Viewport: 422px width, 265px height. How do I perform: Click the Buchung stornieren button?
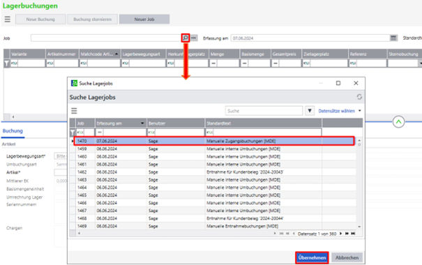pyautogui.click(x=92, y=19)
